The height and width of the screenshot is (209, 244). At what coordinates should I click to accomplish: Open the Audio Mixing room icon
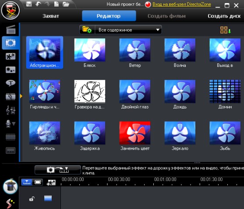point(11,110)
